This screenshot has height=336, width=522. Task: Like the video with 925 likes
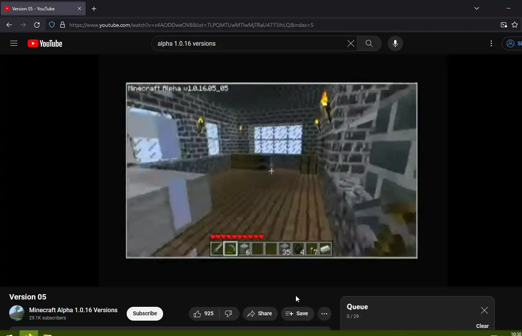coord(204,313)
